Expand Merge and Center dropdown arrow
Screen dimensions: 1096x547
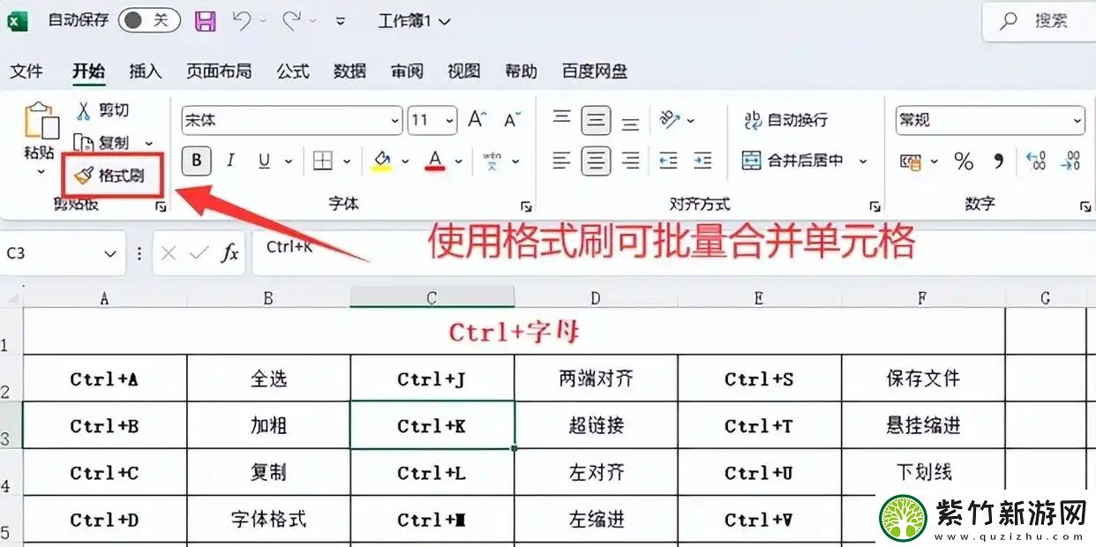pos(863,161)
